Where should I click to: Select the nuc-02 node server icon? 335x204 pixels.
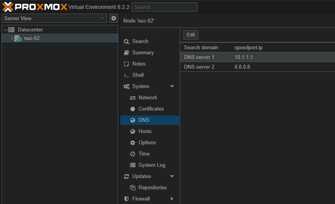click(18, 38)
